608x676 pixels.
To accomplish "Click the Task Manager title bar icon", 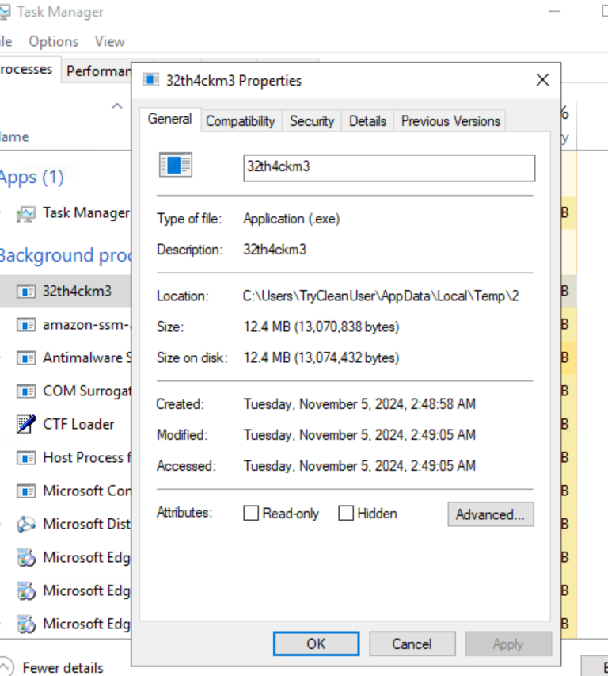I will click(4, 12).
